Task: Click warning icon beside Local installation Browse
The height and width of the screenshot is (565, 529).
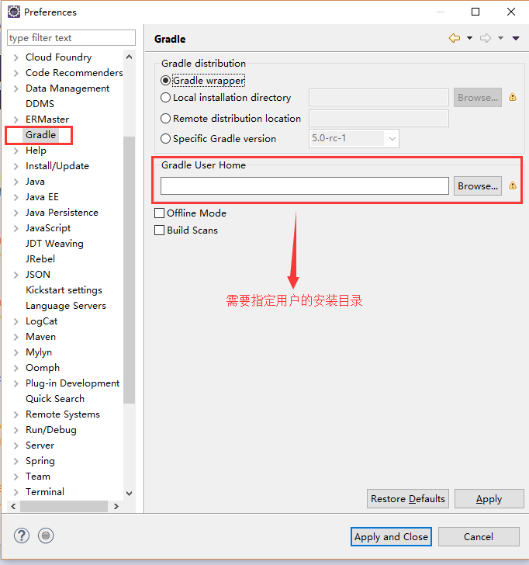Action: (x=513, y=97)
